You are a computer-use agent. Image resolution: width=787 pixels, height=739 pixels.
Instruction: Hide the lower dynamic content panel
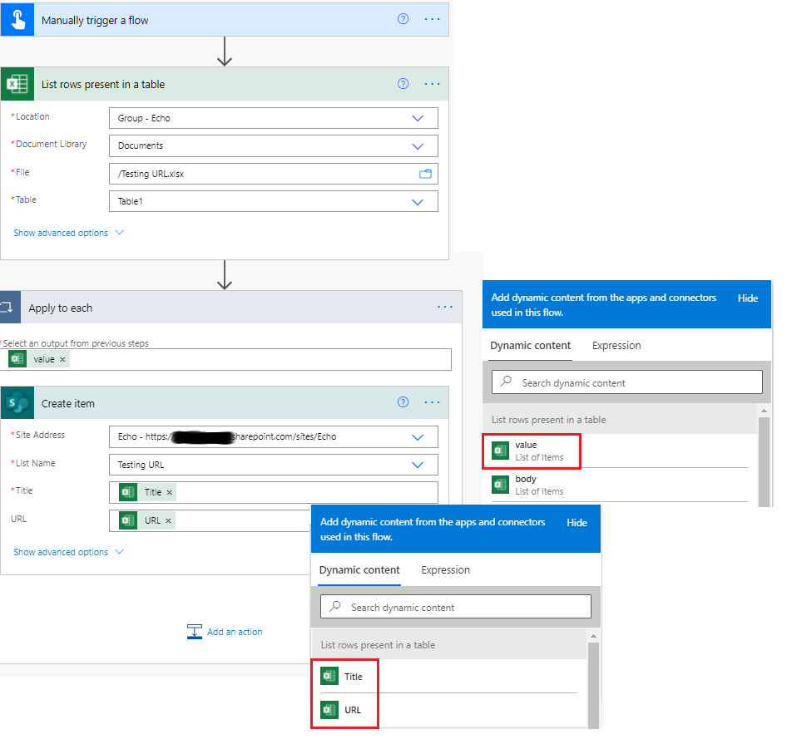pyautogui.click(x=577, y=522)
